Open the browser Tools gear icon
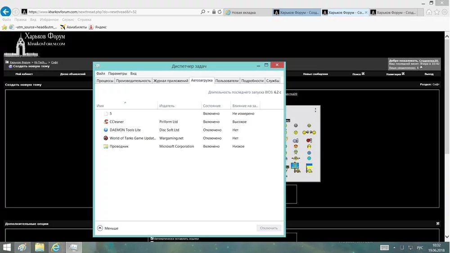This screenshot has width=450, height=253. click(x=445, y=12)
